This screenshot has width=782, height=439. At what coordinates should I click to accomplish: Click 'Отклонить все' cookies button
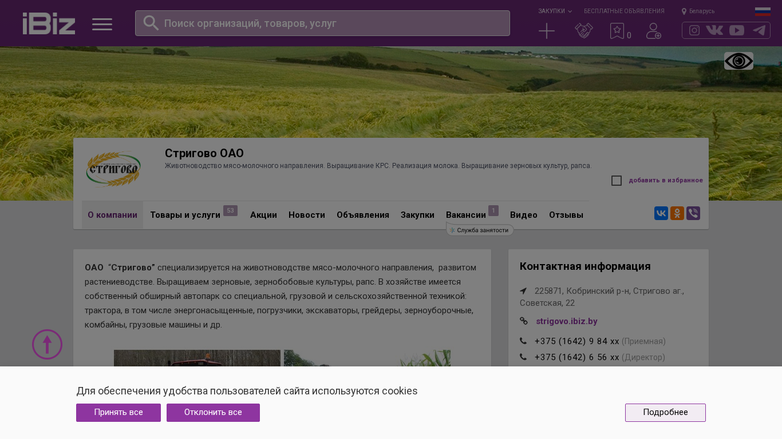213,413
